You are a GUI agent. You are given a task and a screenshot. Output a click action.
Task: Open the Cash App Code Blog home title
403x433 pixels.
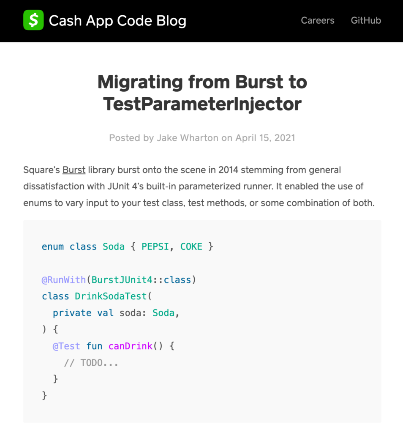(117, 20)
